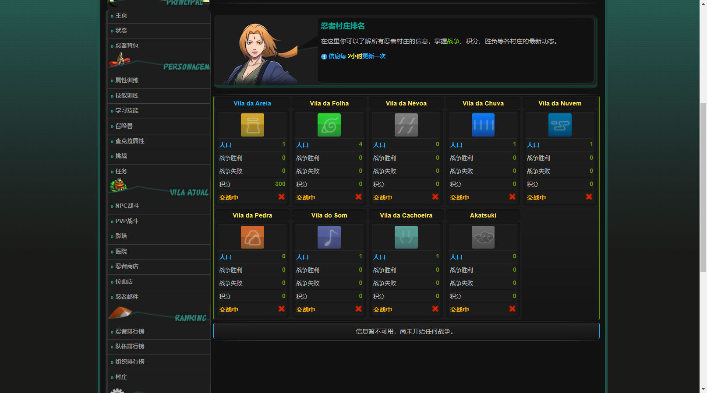
Task: Select the Akatsuki red cloud emblem
Action: tap(483, 237)
